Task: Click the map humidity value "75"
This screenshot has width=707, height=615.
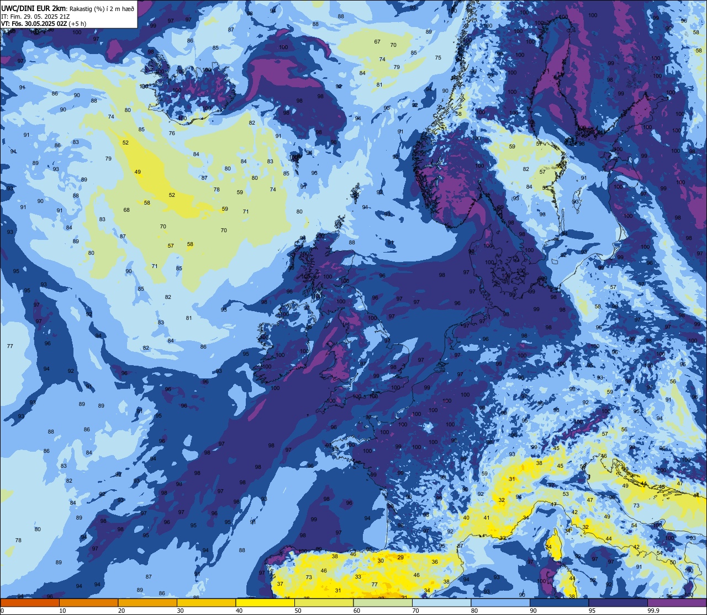Action: 438,58
